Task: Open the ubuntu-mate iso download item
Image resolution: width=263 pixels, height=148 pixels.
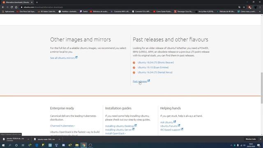Action: 45,139
